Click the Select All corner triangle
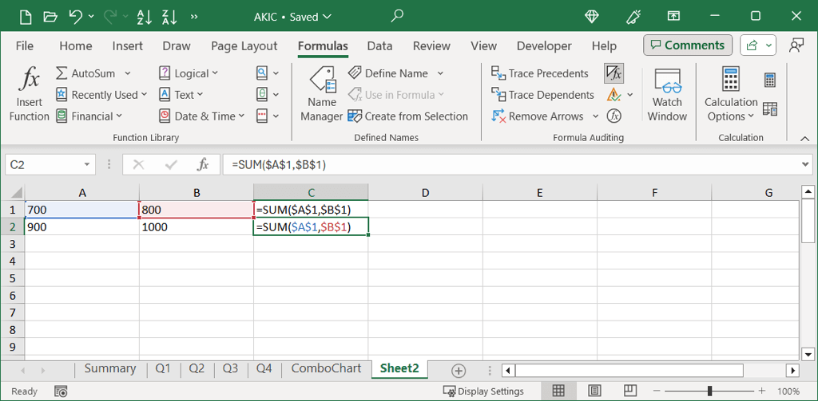 coord(15,193)
